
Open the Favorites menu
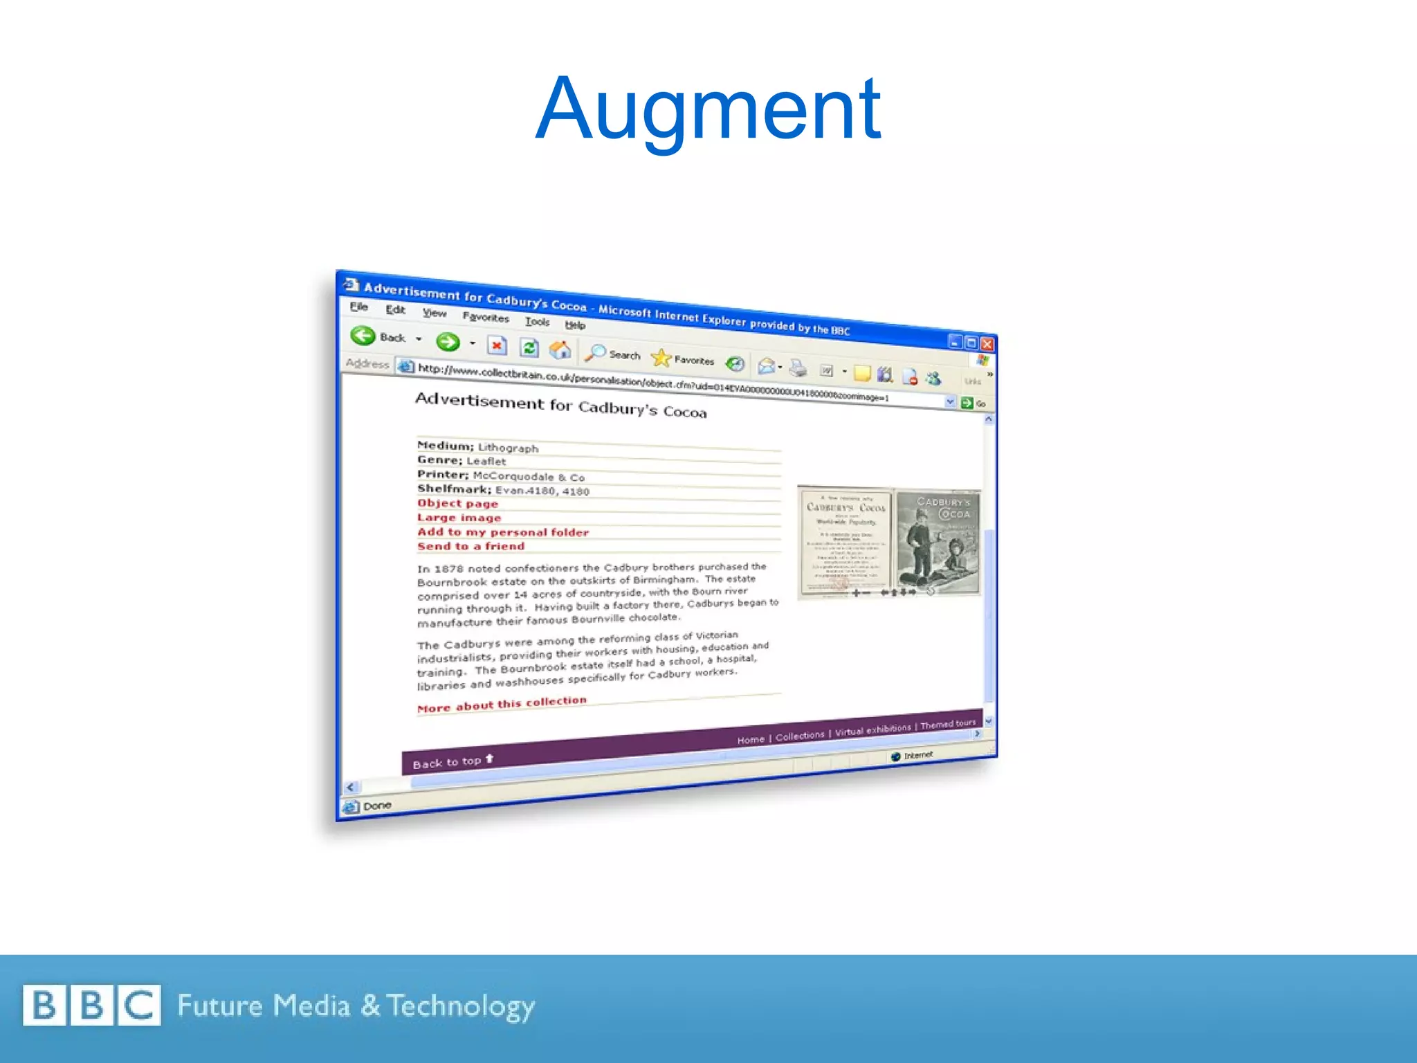coord(486,317)
